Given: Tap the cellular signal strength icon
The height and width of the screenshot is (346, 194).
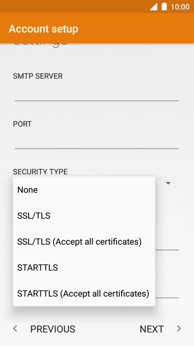Looking at the screenshot, I should point(154,7).
